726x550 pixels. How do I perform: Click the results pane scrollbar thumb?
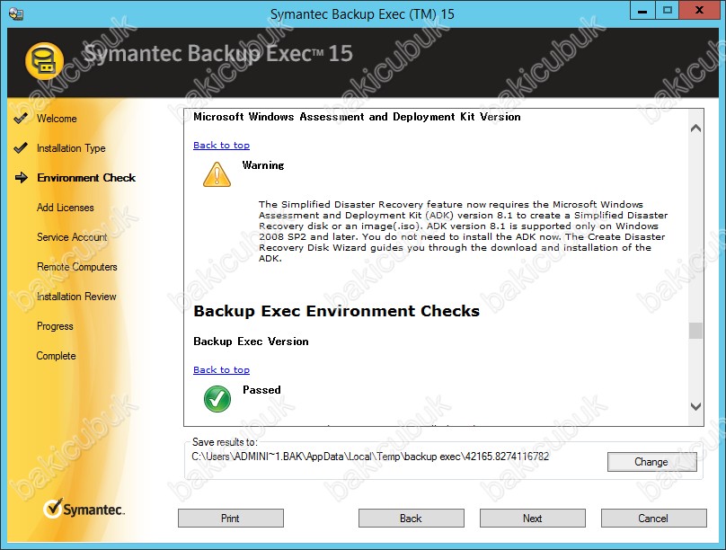[x=695, y=331]
